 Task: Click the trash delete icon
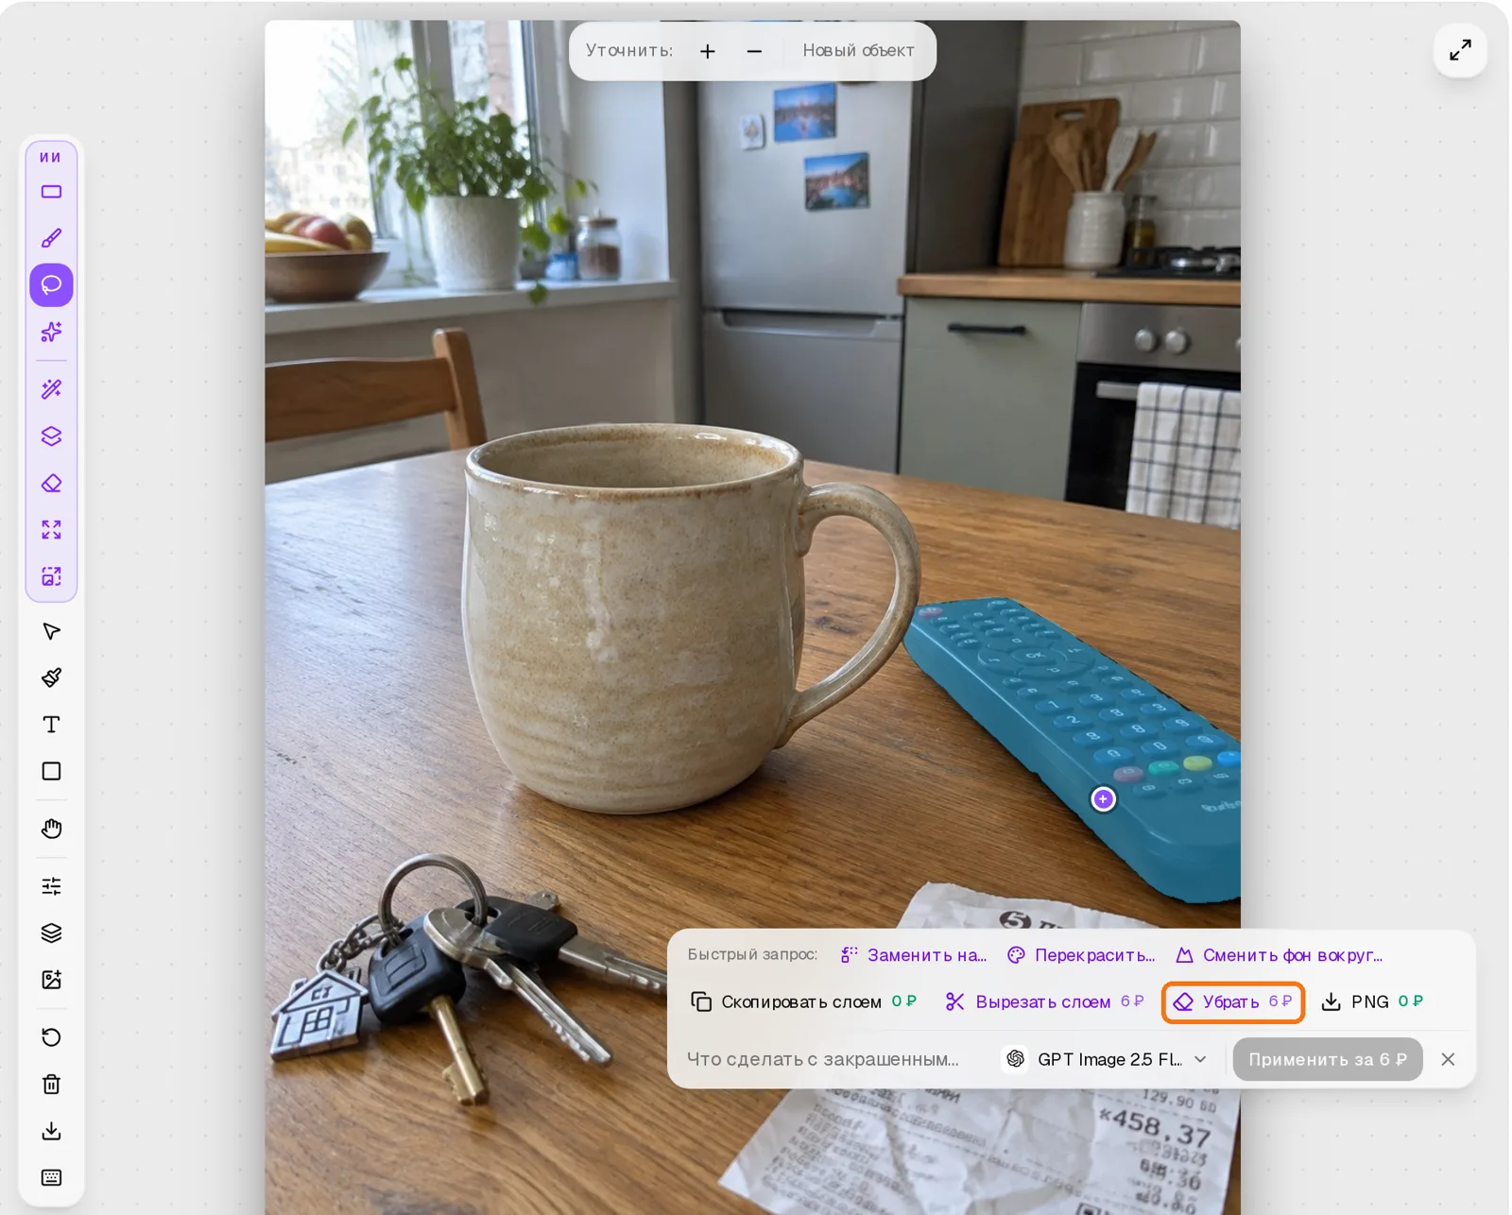click(51, 1084)
